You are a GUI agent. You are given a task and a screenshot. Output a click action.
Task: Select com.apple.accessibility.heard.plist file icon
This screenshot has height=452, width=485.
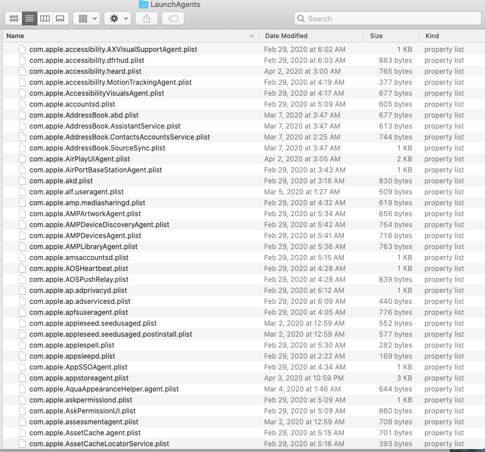pyautogui.click(x=22, y=71)
